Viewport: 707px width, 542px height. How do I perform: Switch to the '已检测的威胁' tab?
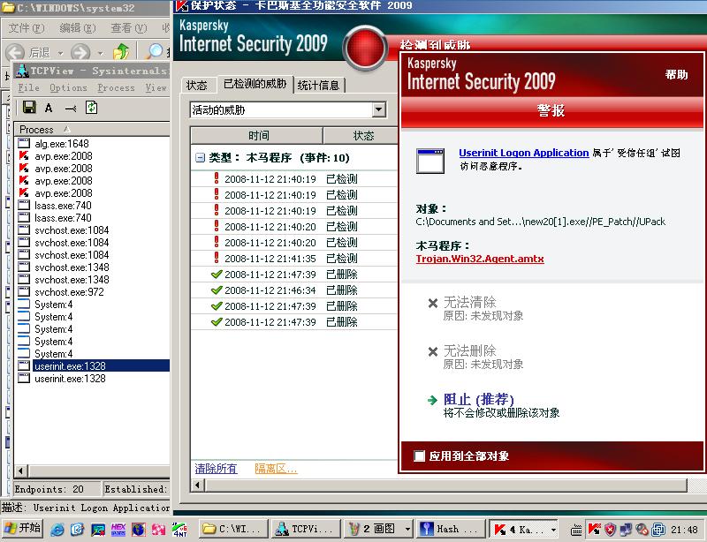click(255, 84)
